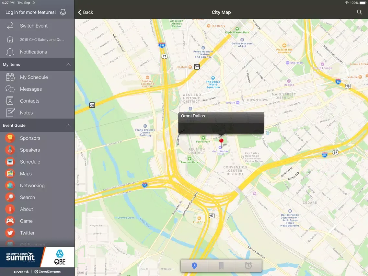Select the Networking people icon

click(10, 185)
